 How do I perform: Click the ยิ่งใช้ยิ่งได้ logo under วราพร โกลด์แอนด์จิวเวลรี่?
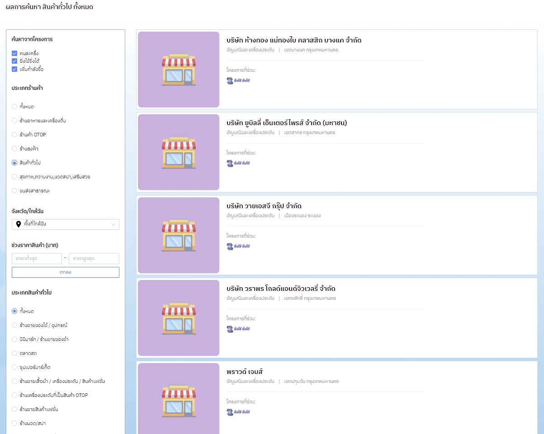[x=238, y=329]
